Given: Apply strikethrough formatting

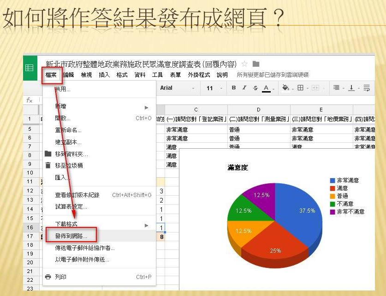Looking at the screenshot, I should point(255,87).
